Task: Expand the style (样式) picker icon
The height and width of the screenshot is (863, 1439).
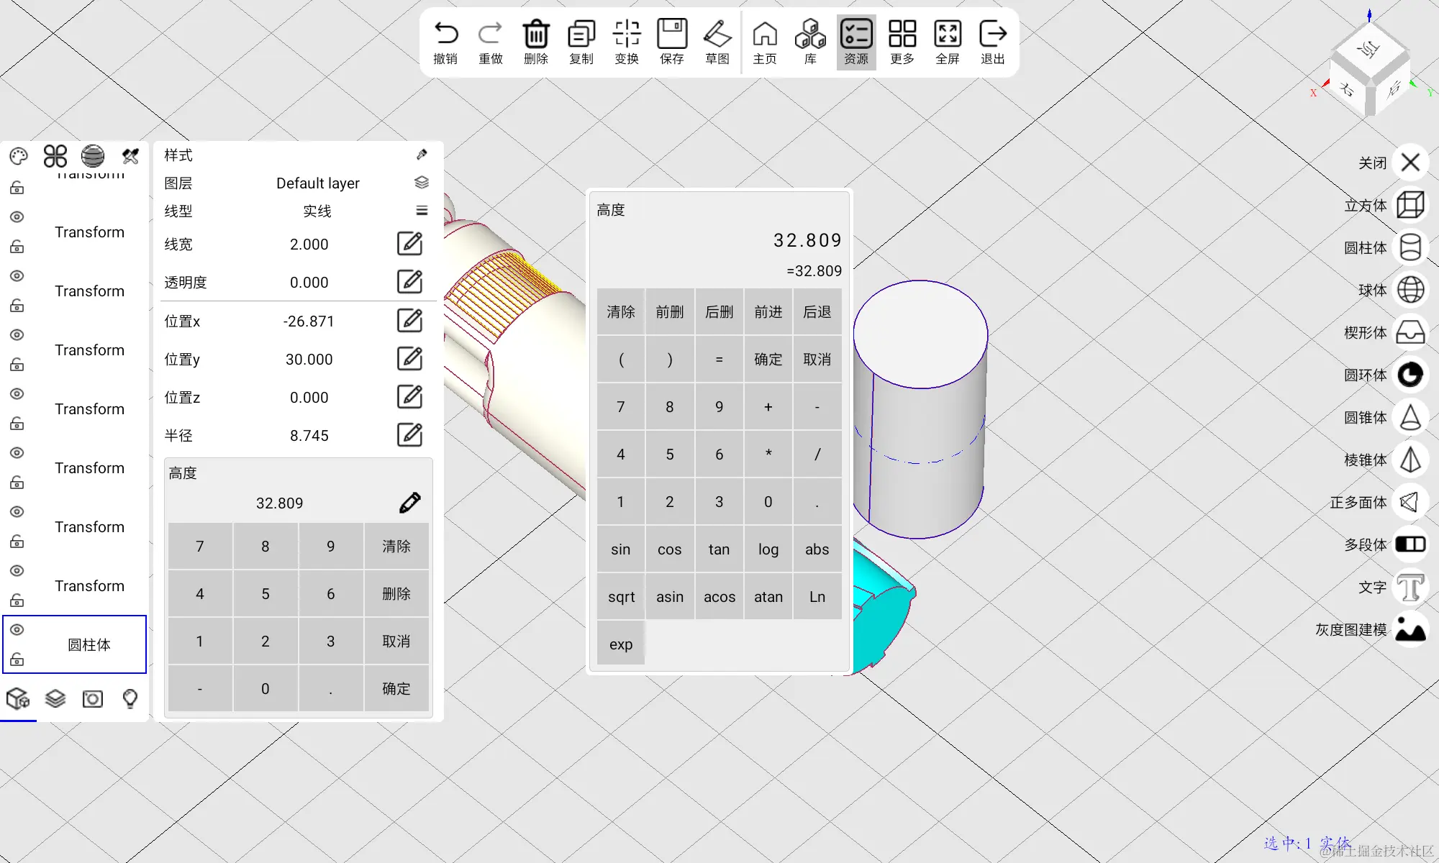Action: point(422,155)
